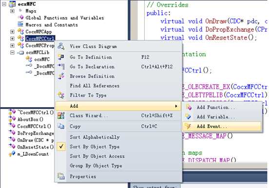This screenshot has width=269, height=188.
Task: Click the Properties icon in context menu
Action: (x=61, y=176)
